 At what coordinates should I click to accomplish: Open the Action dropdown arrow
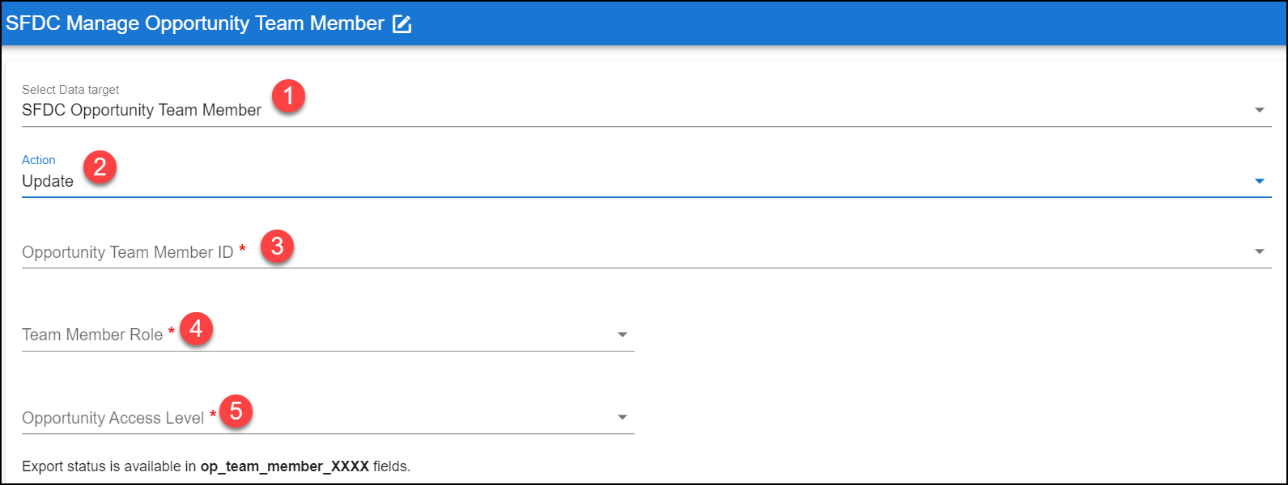tap(1259, 181)
